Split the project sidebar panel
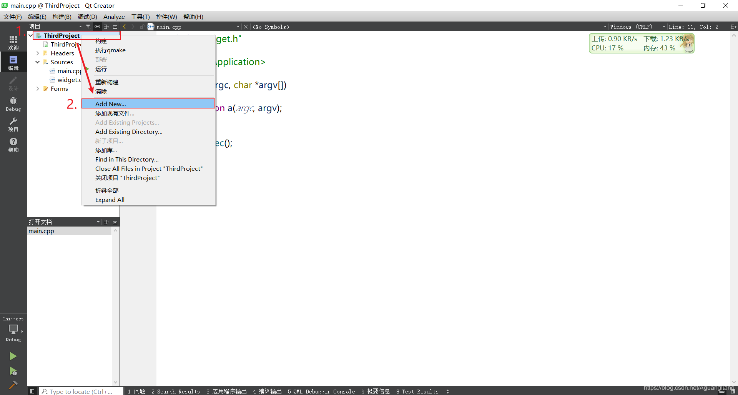Screen dimensions: 738x395 pos(106,27)
